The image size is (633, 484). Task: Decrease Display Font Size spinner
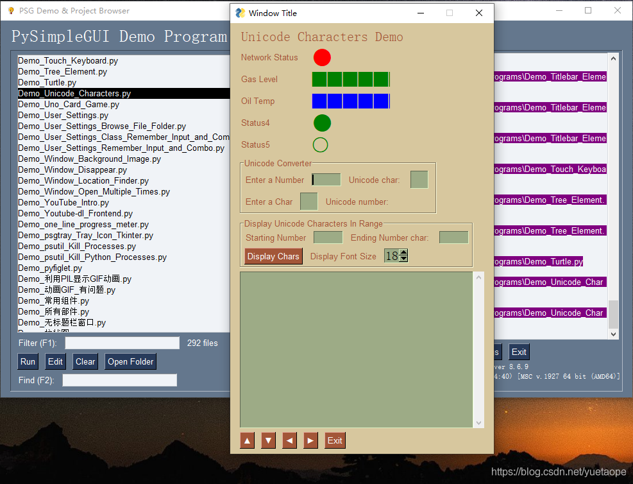point(403,259)
